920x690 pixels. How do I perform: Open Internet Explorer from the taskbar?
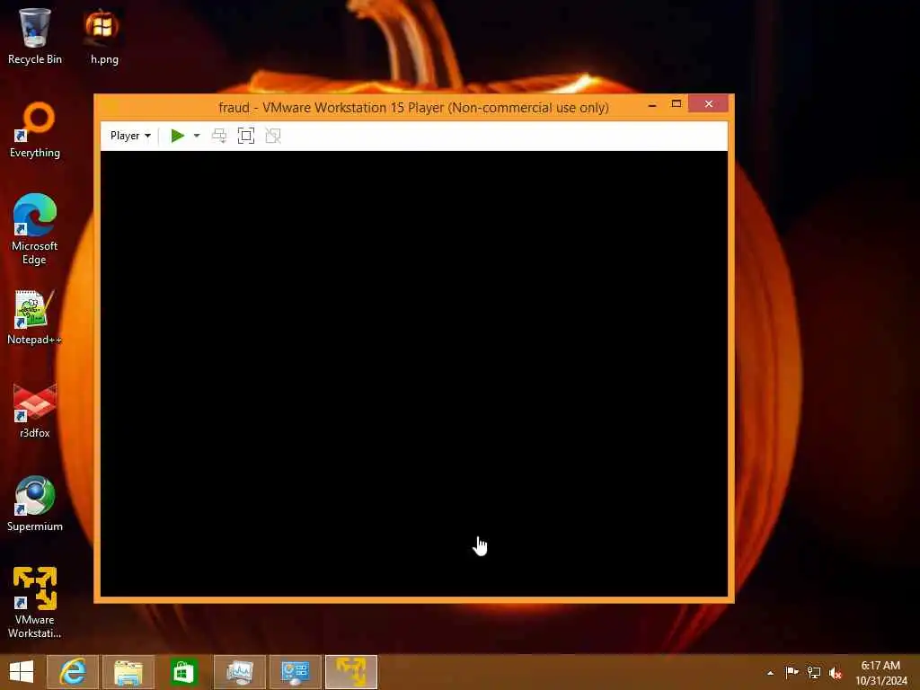point(73,672)
